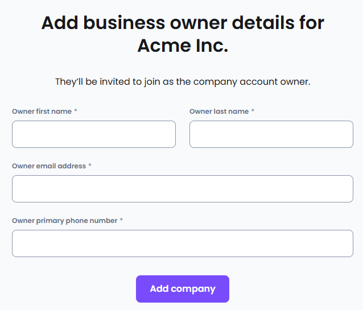363x310 pixels.
Task: Click the asterisk after Owner primary phone number
Action: (x=121, y=221)
